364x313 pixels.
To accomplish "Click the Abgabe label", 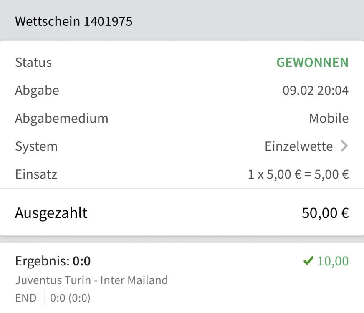I will pyautogui.click(x=37, y=91).
